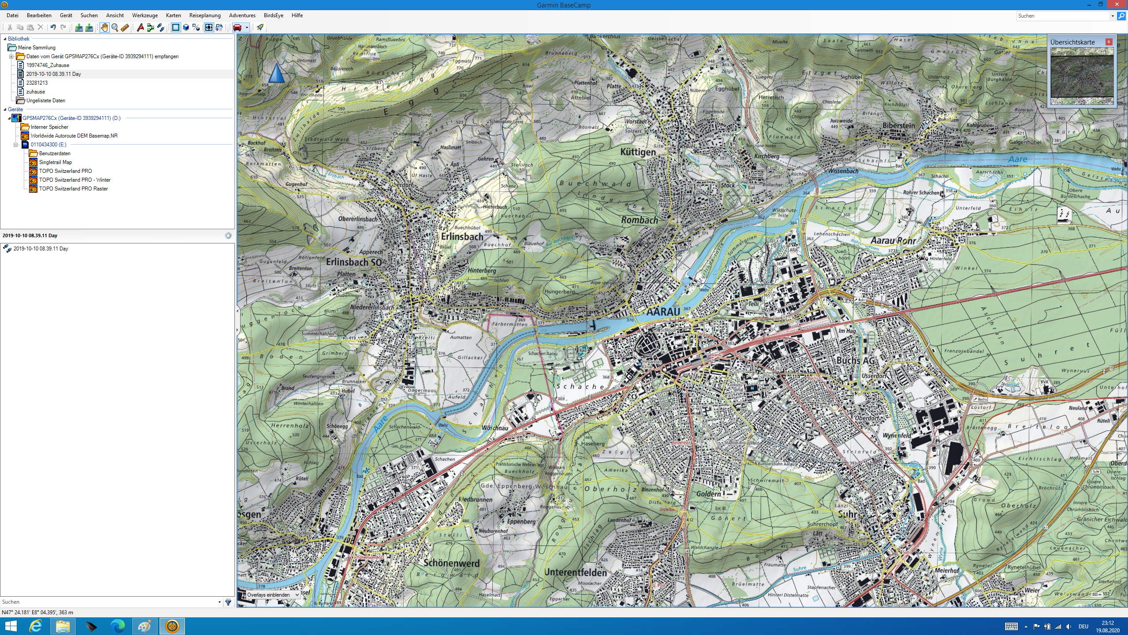Select the 19974746_Zuhause list
This screenshot has width=1128, height=635.
48,65
